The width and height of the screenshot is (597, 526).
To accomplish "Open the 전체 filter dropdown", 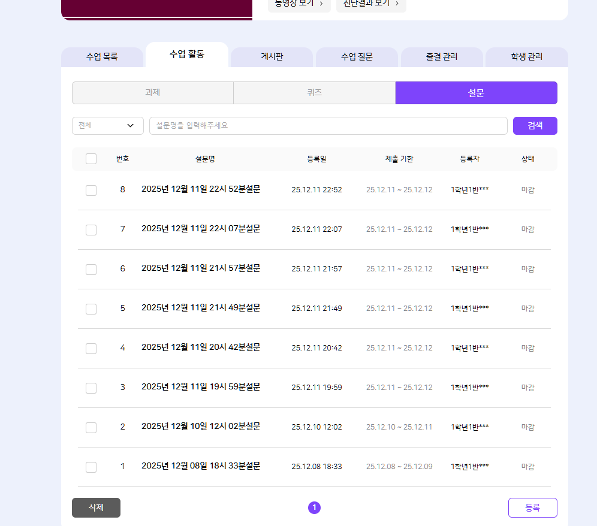I will pos(107,126).
